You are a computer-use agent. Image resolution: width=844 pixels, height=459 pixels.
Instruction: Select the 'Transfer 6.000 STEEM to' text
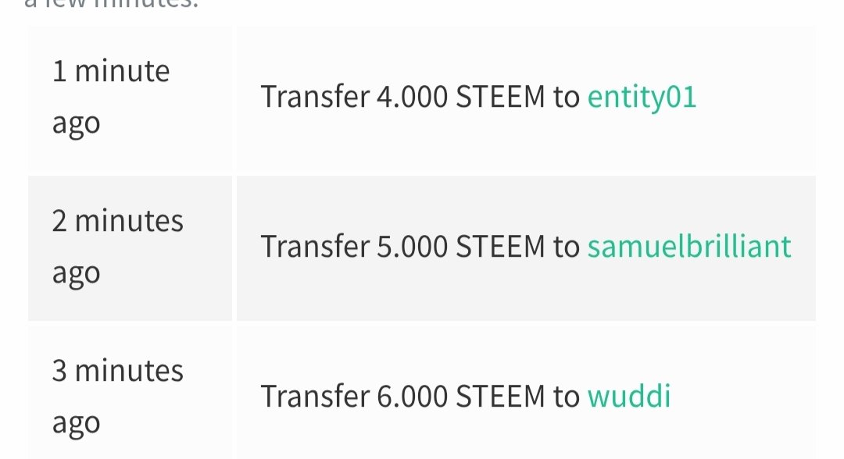420,397
